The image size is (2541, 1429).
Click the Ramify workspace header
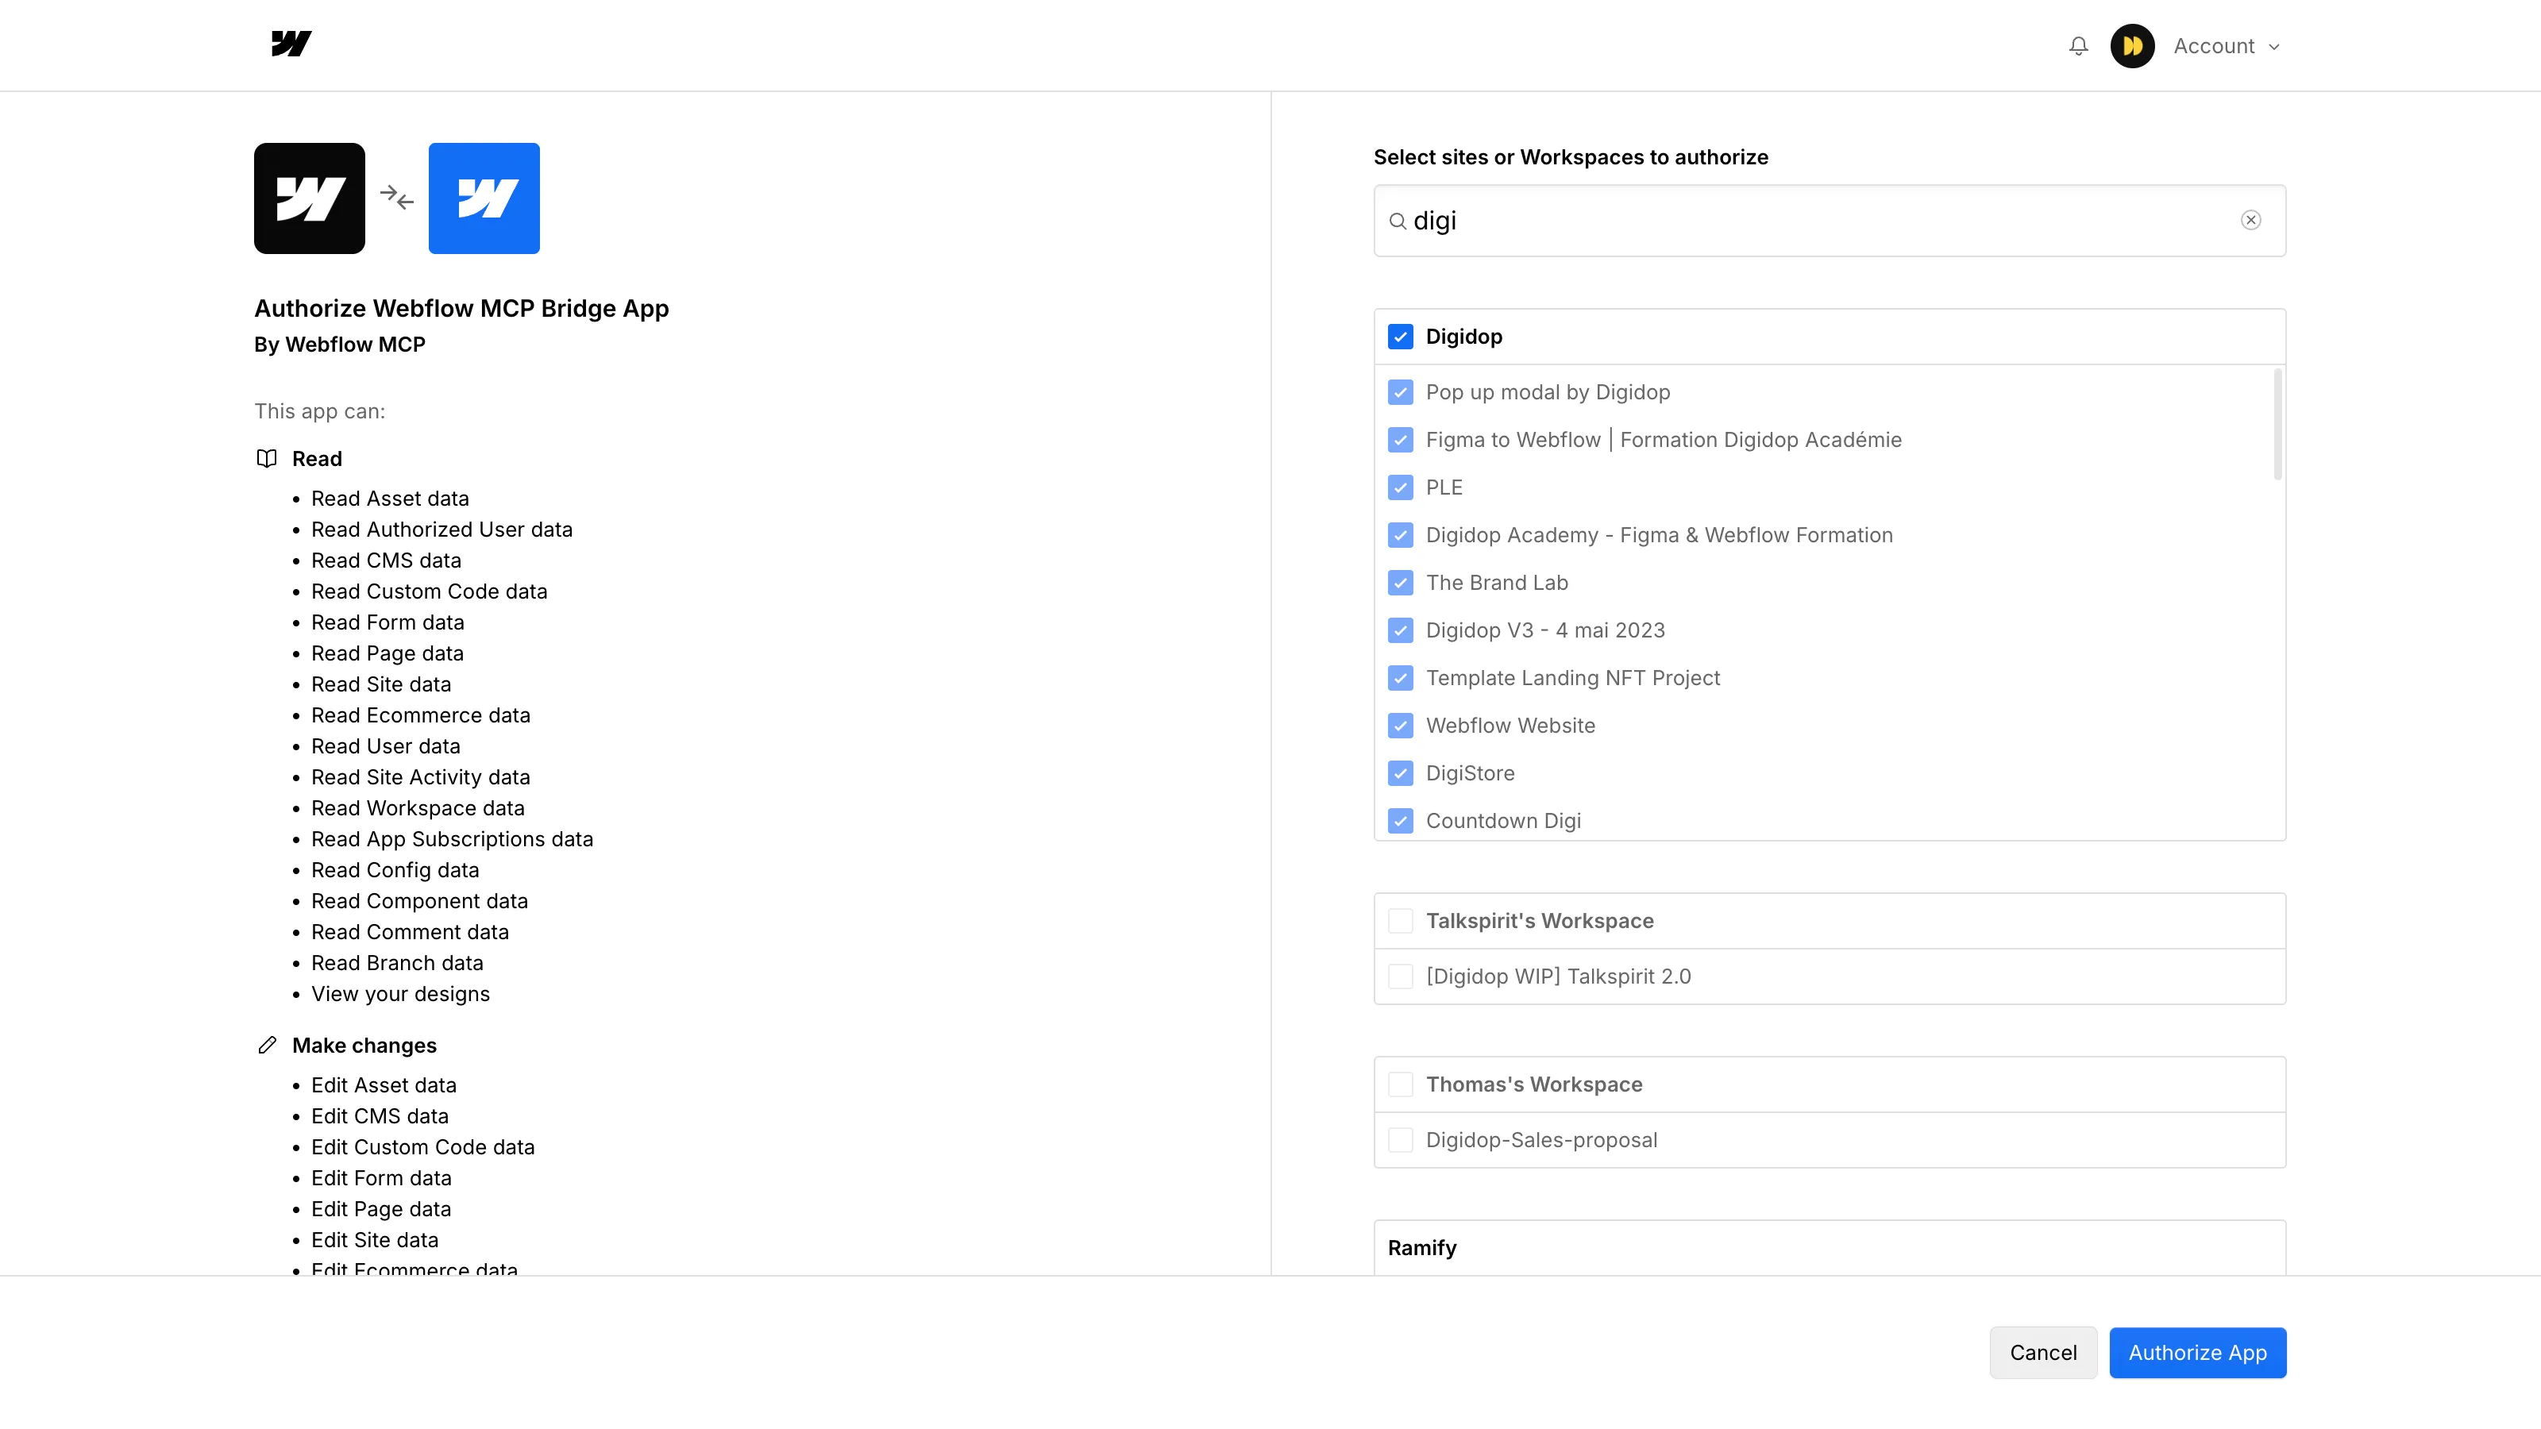click(x=1830, y=1249)
